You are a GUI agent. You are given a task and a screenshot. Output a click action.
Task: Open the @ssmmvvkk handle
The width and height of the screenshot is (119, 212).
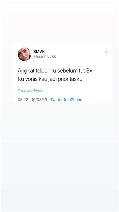click(45, 56)
